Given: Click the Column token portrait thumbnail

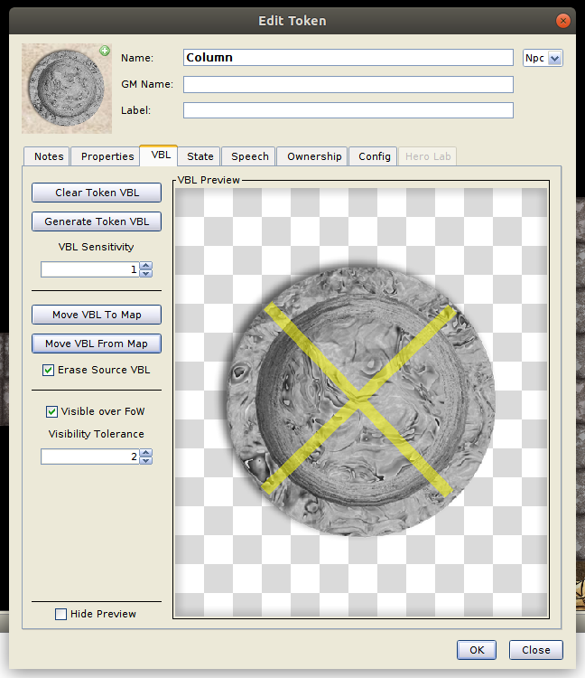Looking at the screenshot, I should 67,89.
